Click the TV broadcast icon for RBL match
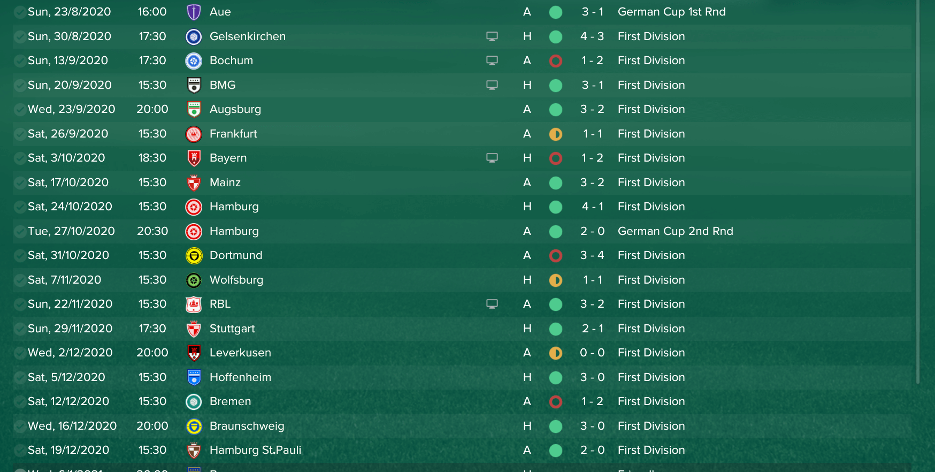Screen dimensions: 935x472 tap(492, 304)
